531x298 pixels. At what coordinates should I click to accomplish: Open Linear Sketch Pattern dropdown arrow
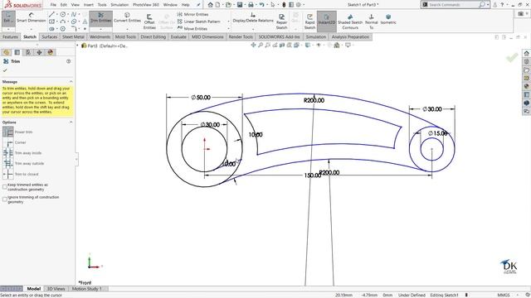[x=228, y=22]
